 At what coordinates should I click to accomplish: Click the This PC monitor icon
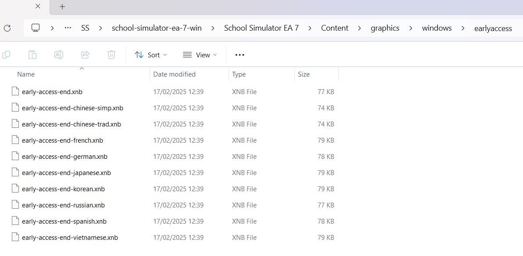(36, 28)
